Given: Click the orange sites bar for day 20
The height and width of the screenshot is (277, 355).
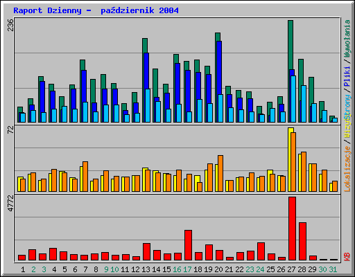Looking at the screenshot, I should click(x=220, y=173).
